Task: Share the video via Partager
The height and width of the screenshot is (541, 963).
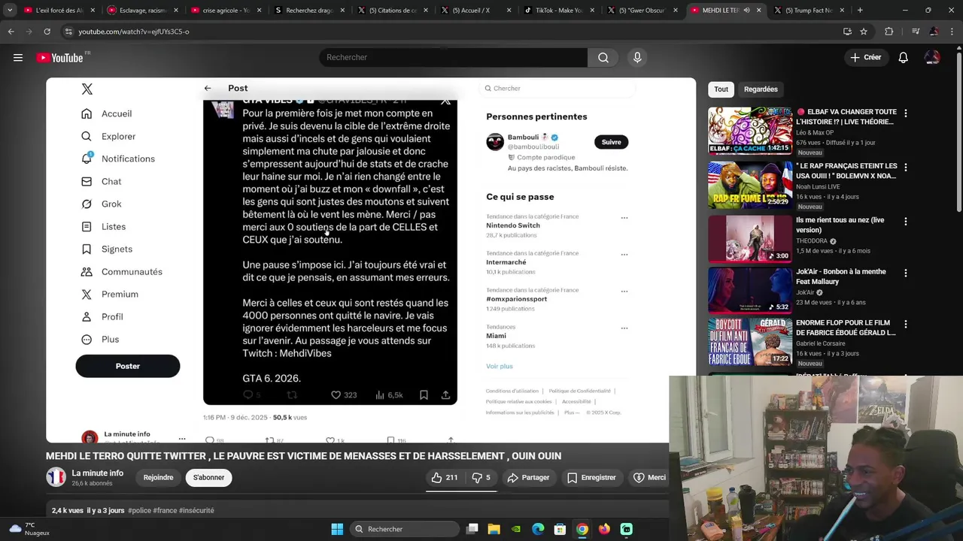Action: click(x=527, y=477)
